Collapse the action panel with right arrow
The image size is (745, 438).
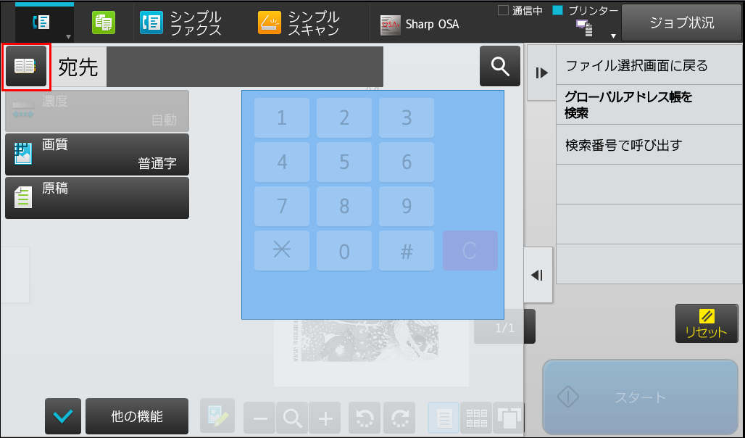541,73
